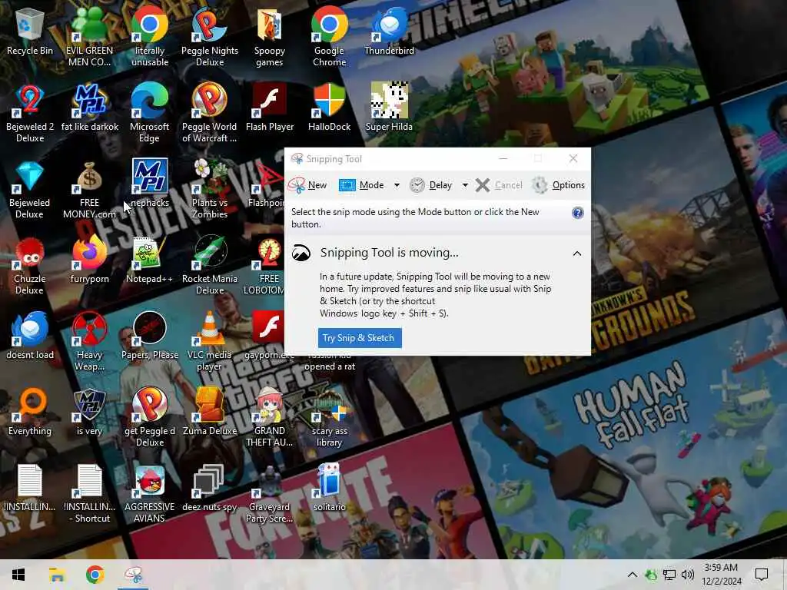
Task: Open the Action Center notifications icon
Action: (762, 575)
